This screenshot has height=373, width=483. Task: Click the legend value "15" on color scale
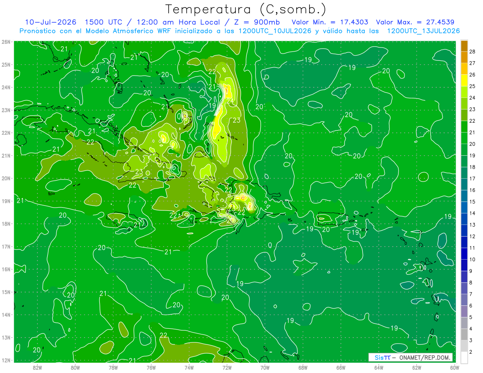point(473,202)
